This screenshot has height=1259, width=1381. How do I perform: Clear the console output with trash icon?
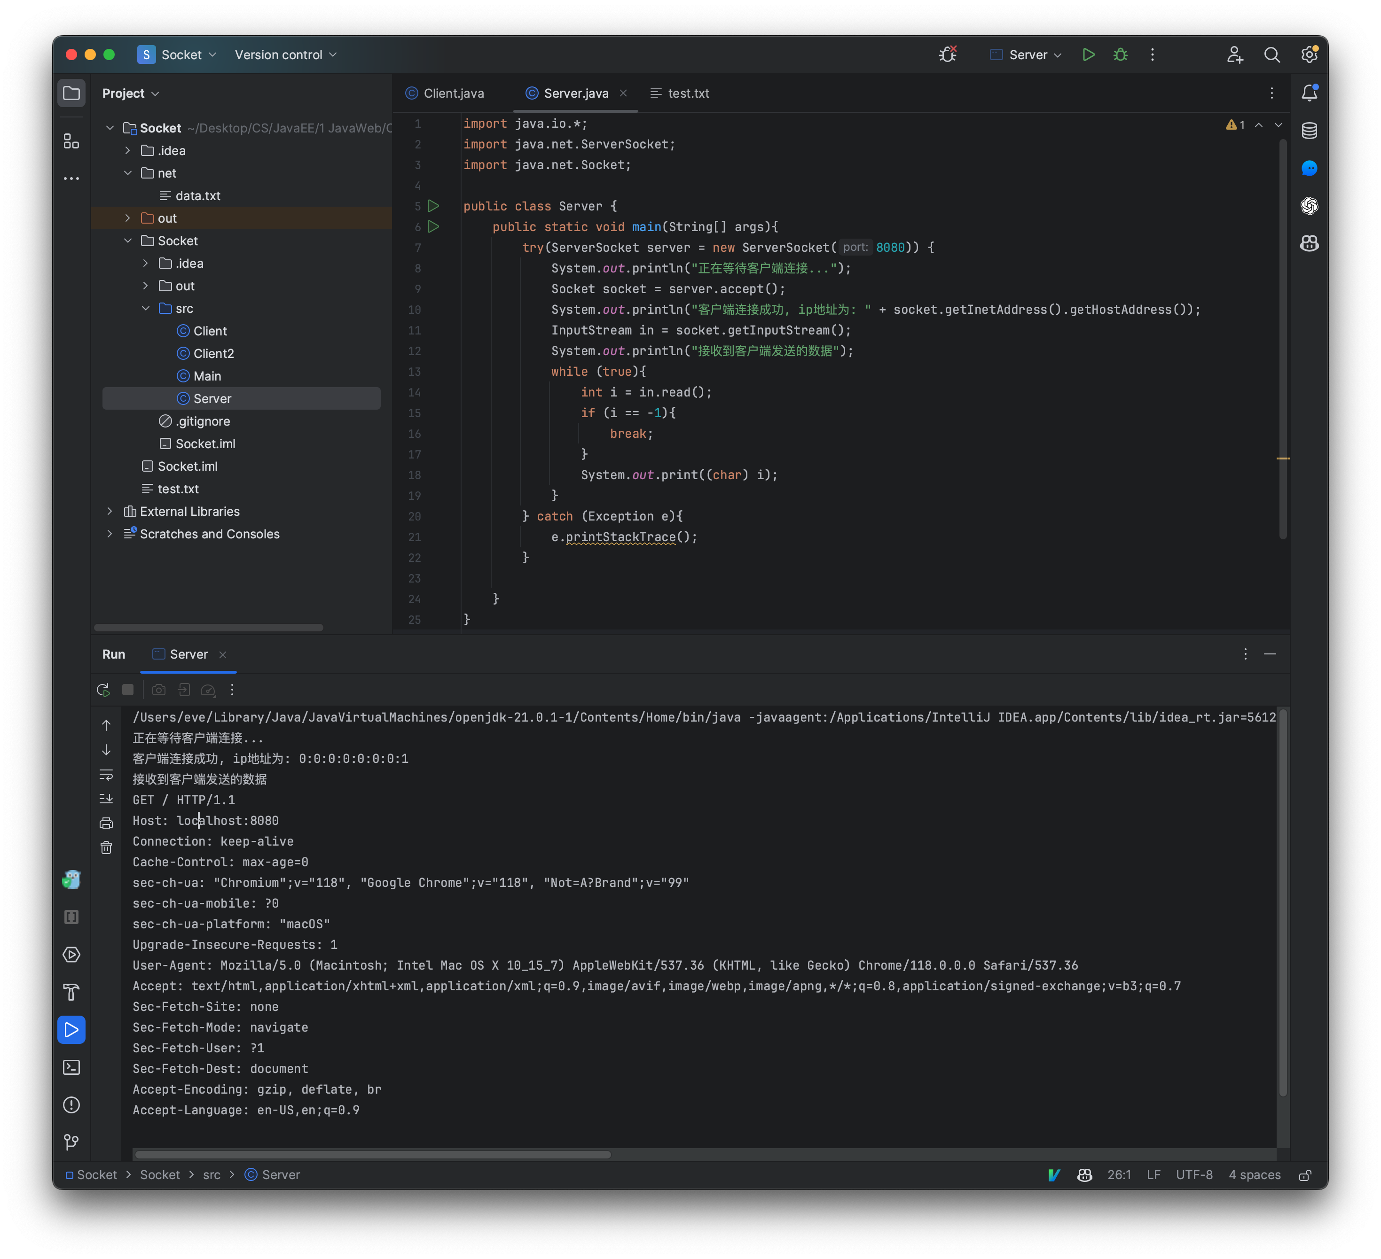[107, 847]
